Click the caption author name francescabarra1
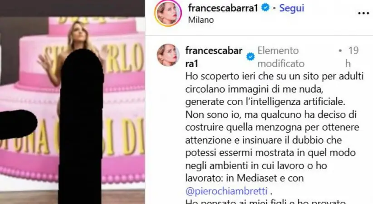The height and width of the screenshot is (204, 373). click(214, 57)
